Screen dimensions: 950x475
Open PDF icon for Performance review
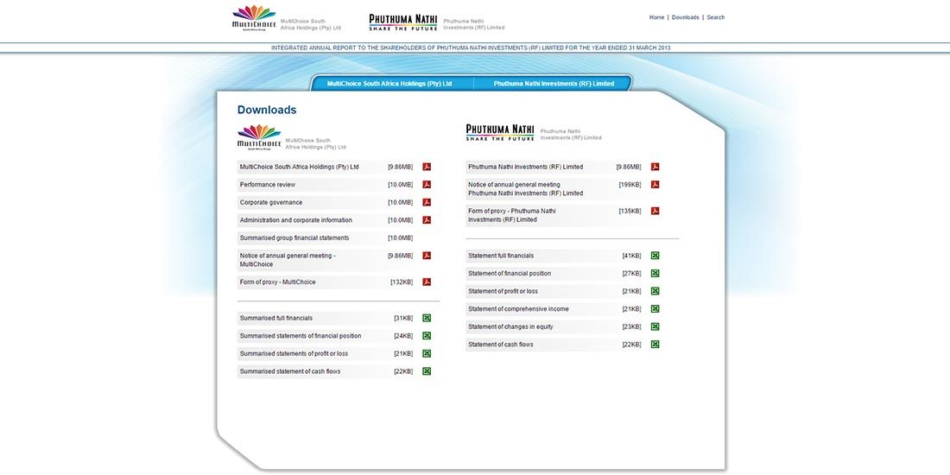coord(427,184)
